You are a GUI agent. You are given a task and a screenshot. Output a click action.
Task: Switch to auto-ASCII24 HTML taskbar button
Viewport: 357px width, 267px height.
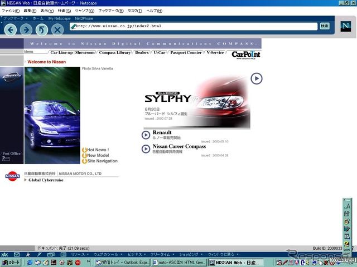(179, 263)
